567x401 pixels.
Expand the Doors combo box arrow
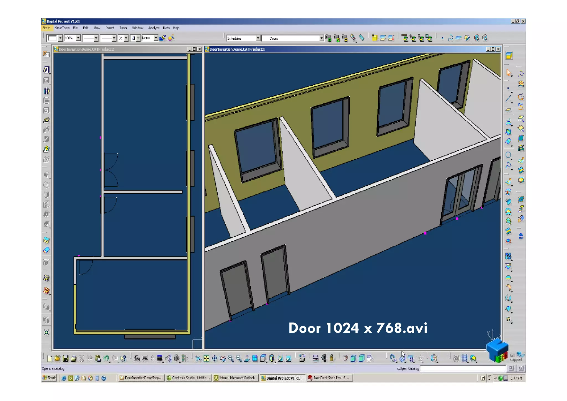[x=321, y=38]
